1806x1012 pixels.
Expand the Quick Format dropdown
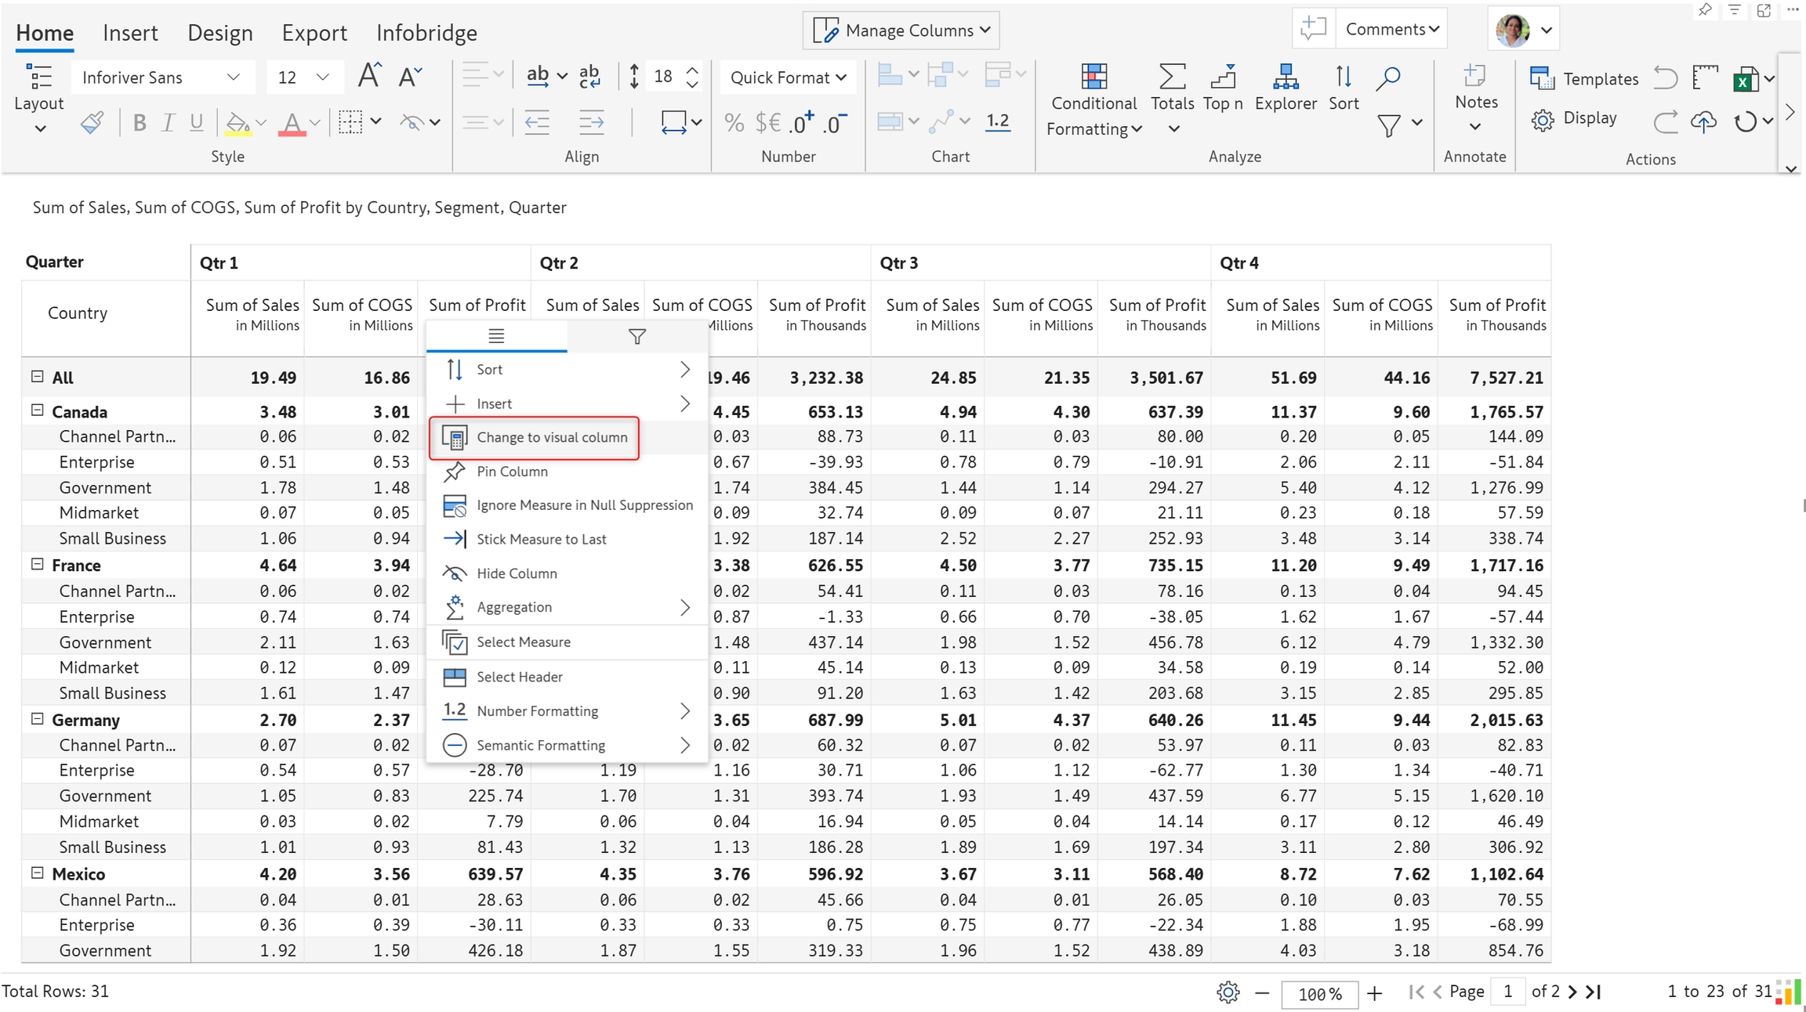pyautogui.click(x=788, y=78)
